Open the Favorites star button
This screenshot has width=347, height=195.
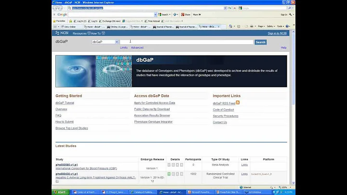(x=59, y=21)
